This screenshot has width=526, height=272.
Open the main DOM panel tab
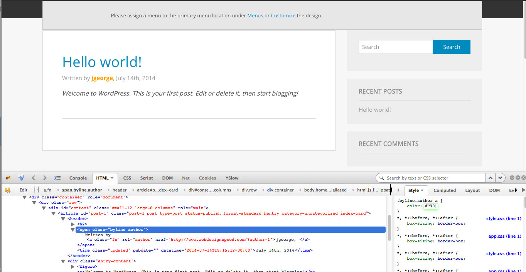coord(167,178)
